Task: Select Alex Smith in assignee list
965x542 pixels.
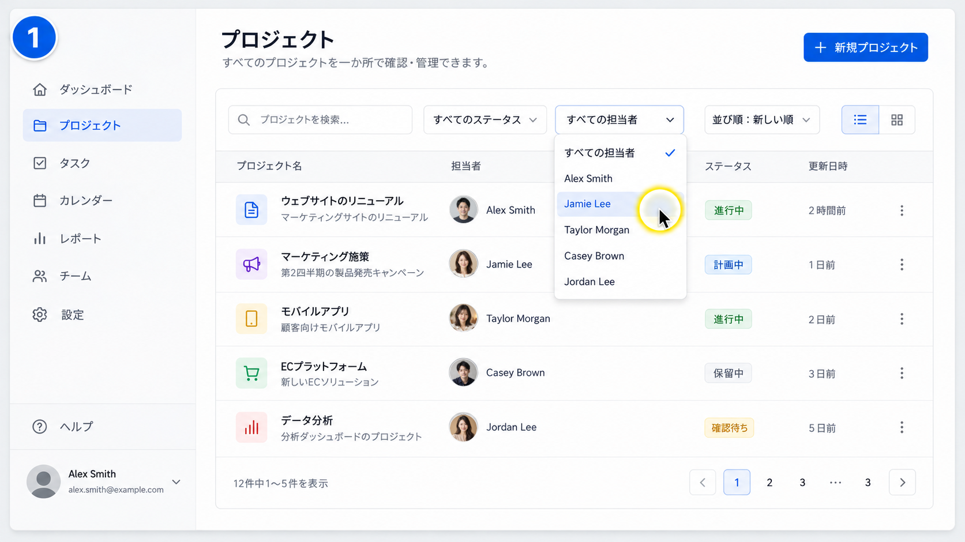Action: click(x=620, y=179)
